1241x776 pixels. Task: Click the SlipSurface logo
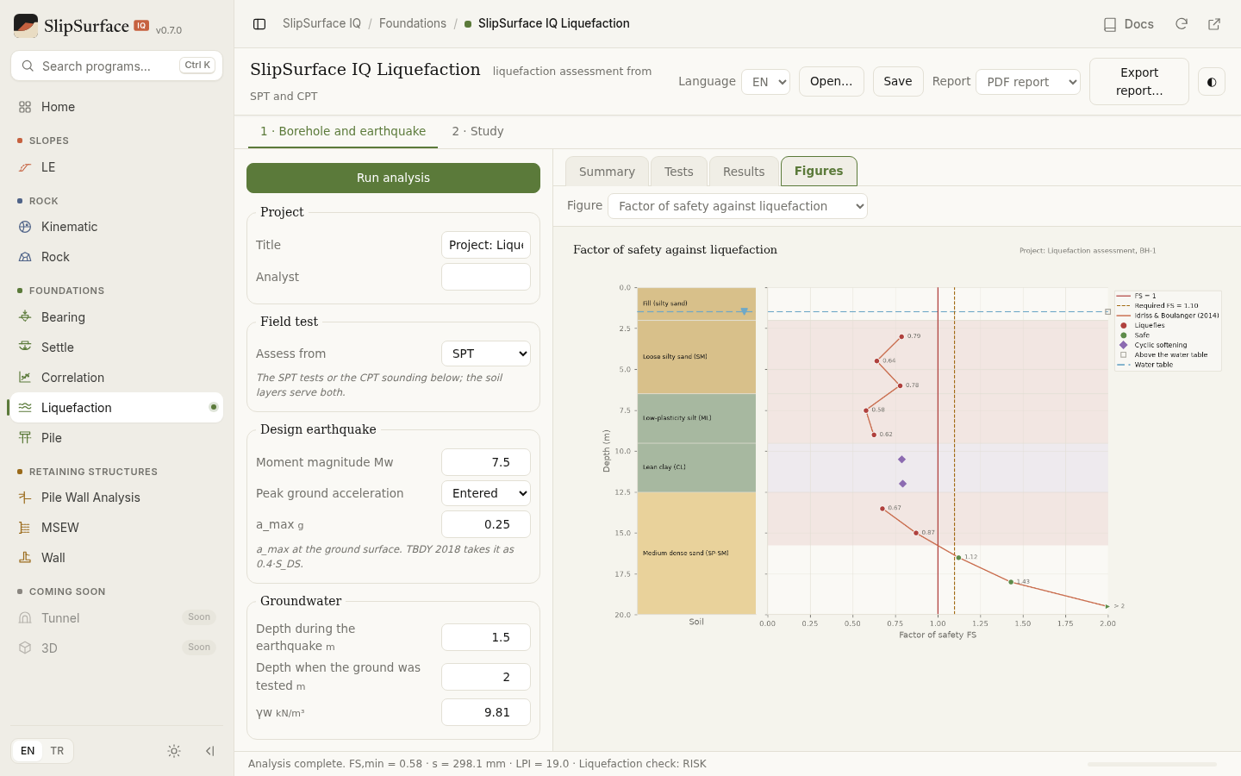point(26,26)
